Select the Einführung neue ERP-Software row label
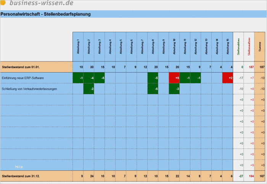 click(23, 78)
